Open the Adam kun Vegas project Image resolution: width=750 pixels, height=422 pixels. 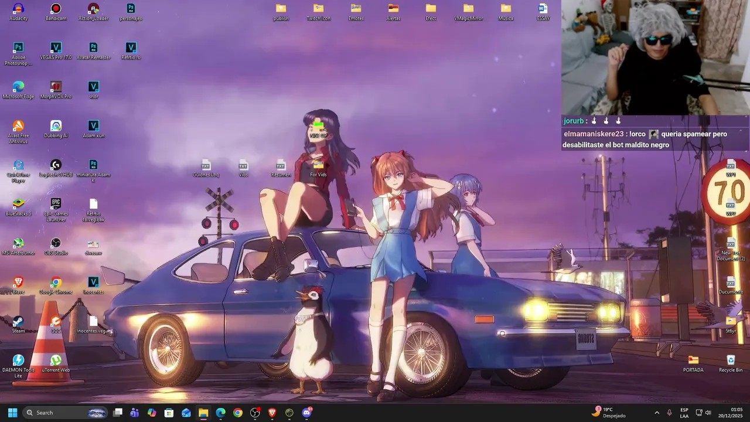click(x=93, y=130)
